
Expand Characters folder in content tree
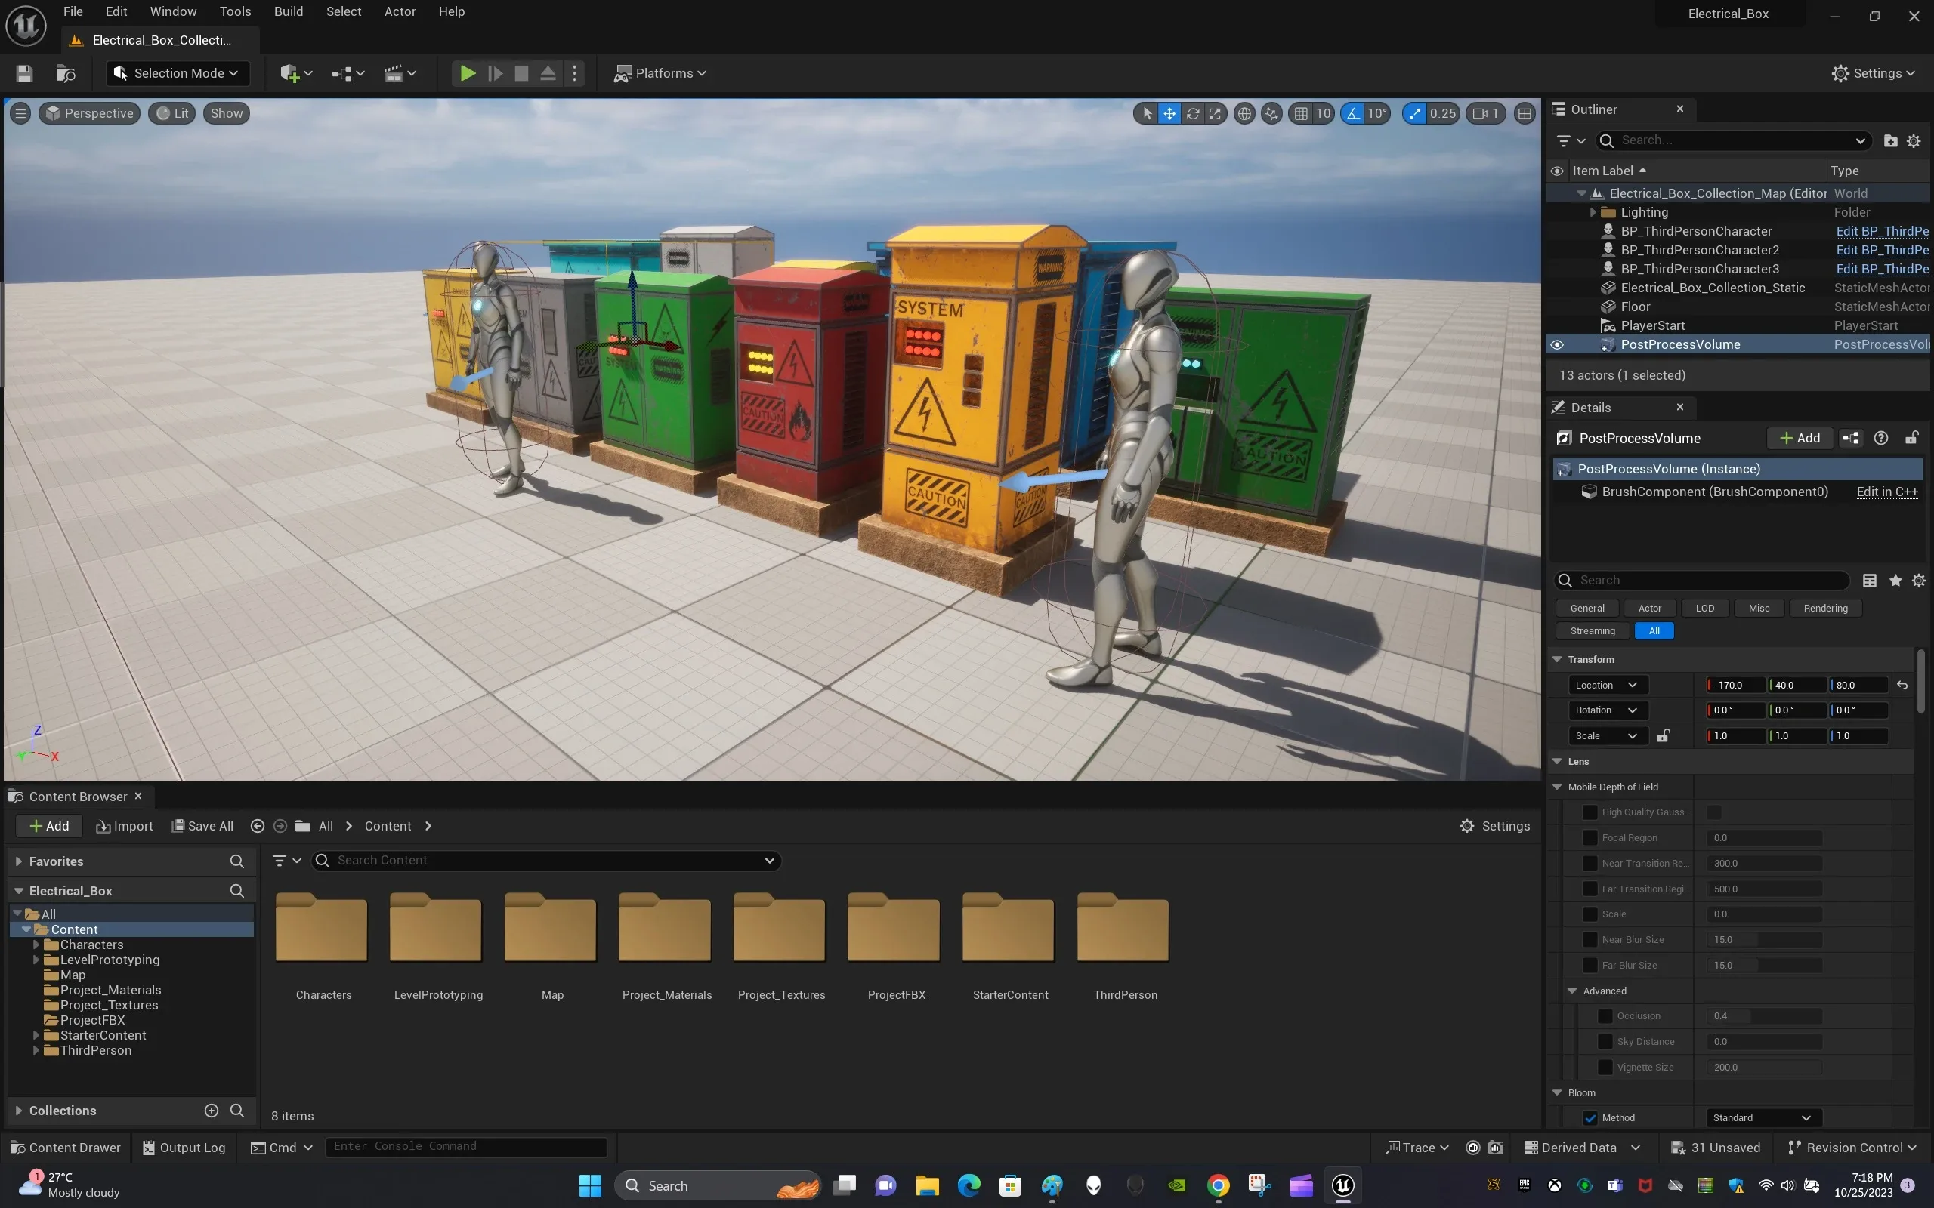(x=36, y=945)
